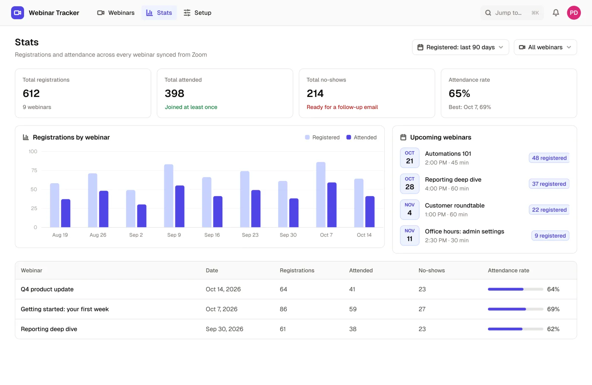Image resolution: width=592 pixels, height=385 pixels.
Task: Switch to the Stats tab
Action: point(159,13)
